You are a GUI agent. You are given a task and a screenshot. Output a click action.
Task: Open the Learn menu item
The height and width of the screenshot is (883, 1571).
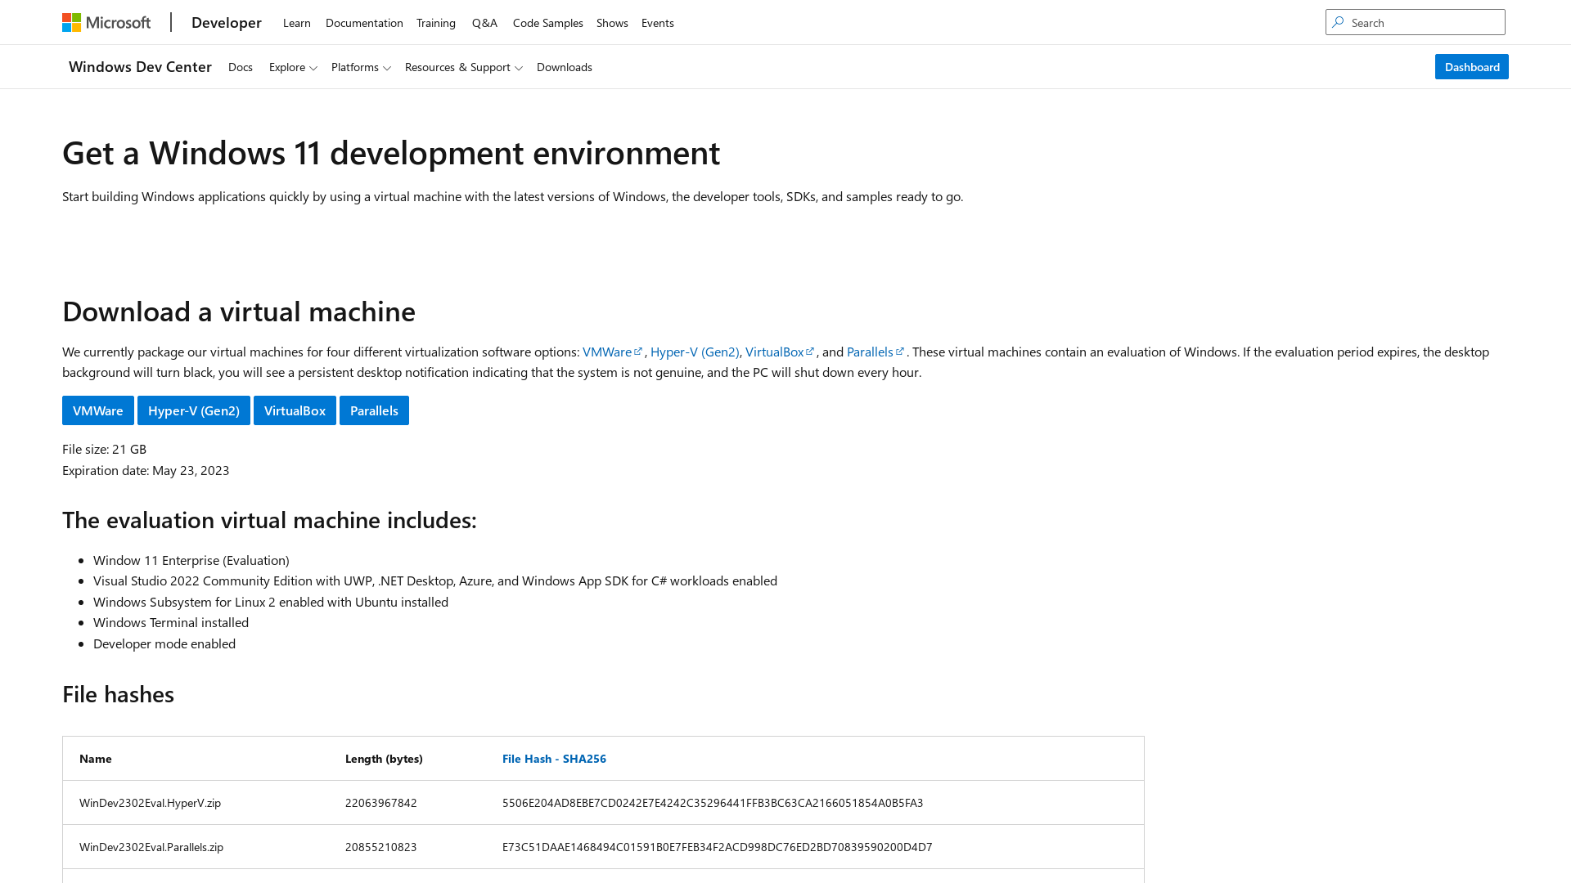(x=295, y=23)
